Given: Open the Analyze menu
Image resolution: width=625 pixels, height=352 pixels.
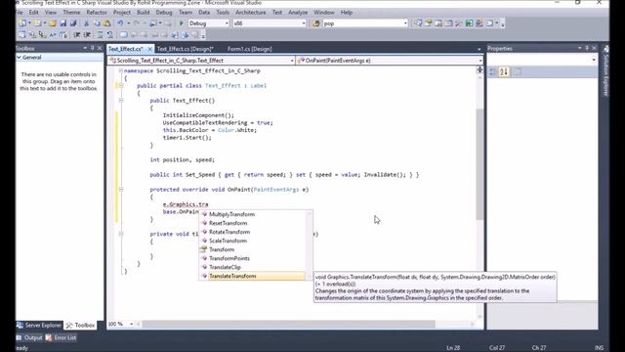Looking at the screenshot, I should [x=298, y=13].
